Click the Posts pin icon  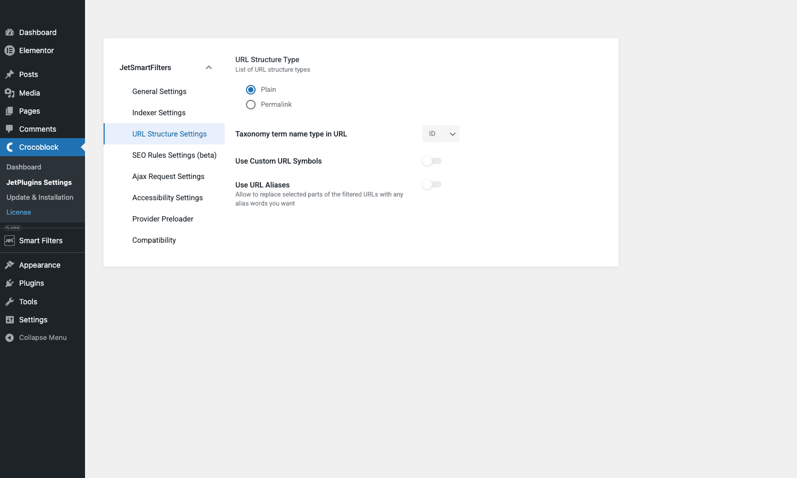(x=10, y=74)
